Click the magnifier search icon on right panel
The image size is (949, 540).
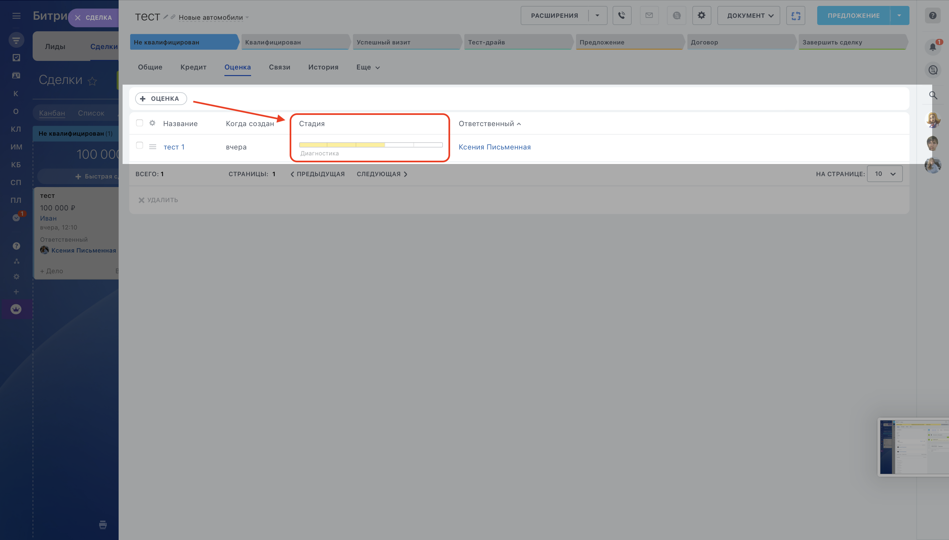pos(933,95)
